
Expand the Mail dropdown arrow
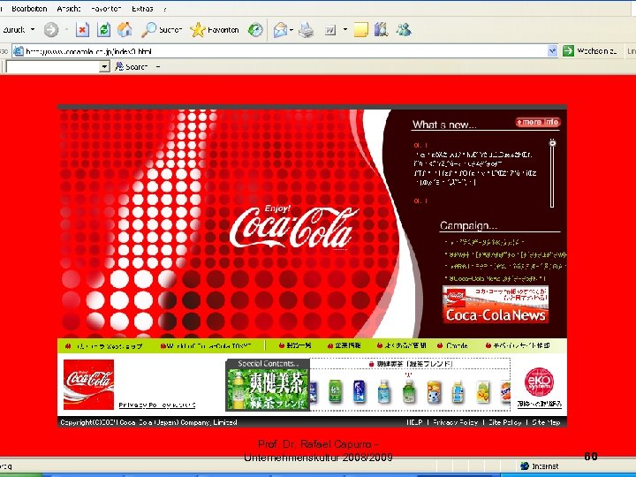click(x=291, y=30)
